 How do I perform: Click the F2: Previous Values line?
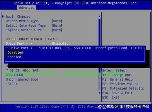pyautogui.click(x=120, y=84)
